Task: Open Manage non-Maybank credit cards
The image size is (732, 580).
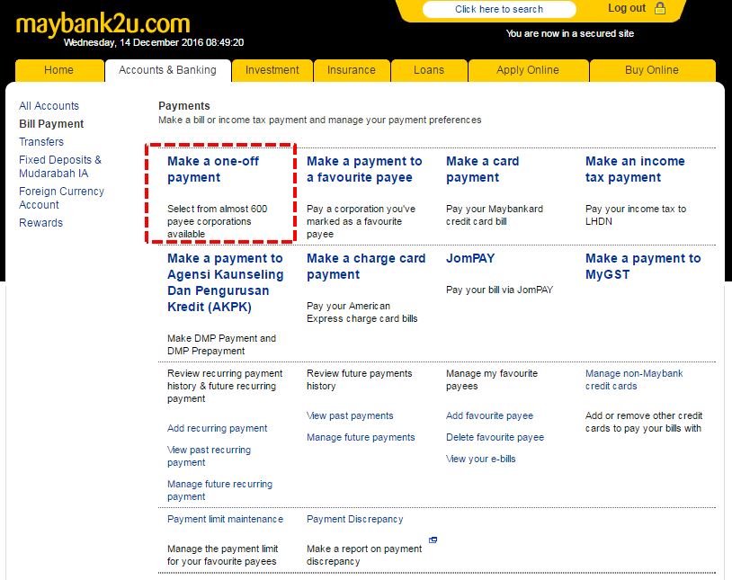Action: tap(634, 379)
